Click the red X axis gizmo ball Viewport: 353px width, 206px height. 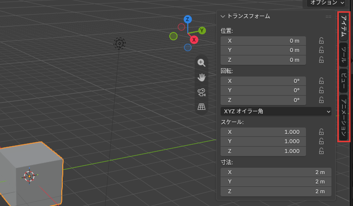click(x=194, y=40)
